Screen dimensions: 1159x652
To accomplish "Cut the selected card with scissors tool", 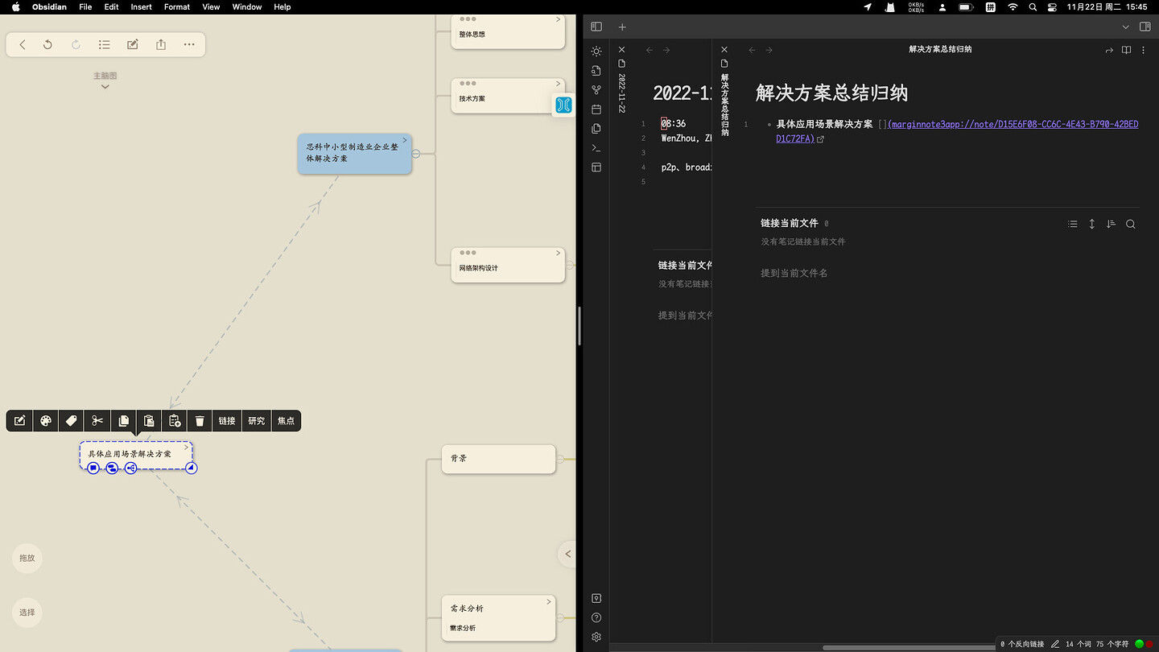I will pyautogui.click(x=97, y=421).
